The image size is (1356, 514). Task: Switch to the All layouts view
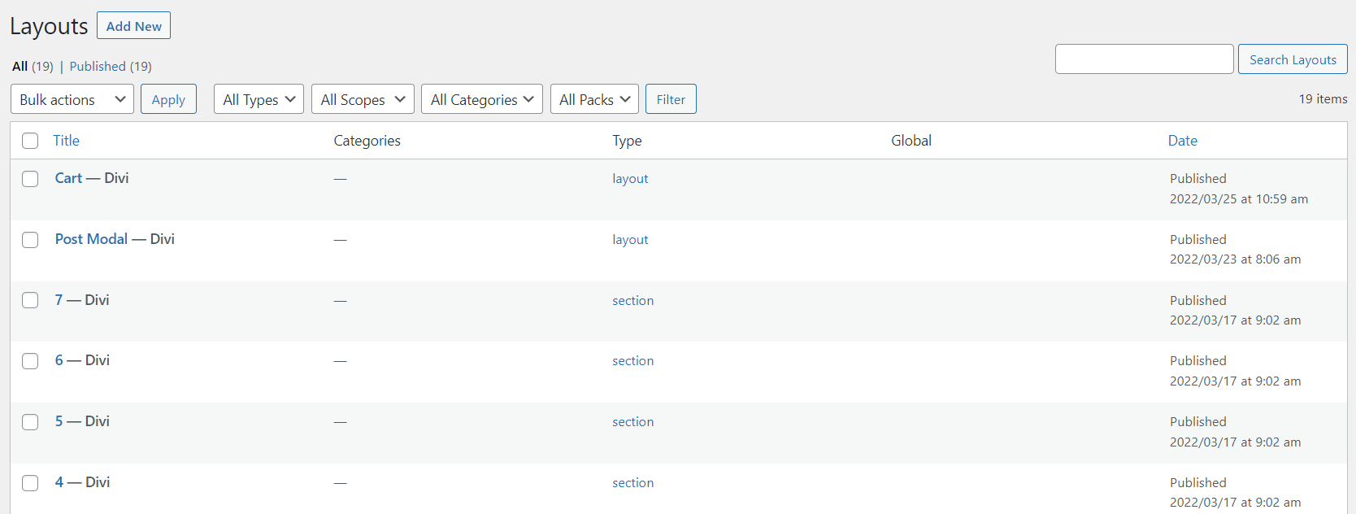pos(20,67)
